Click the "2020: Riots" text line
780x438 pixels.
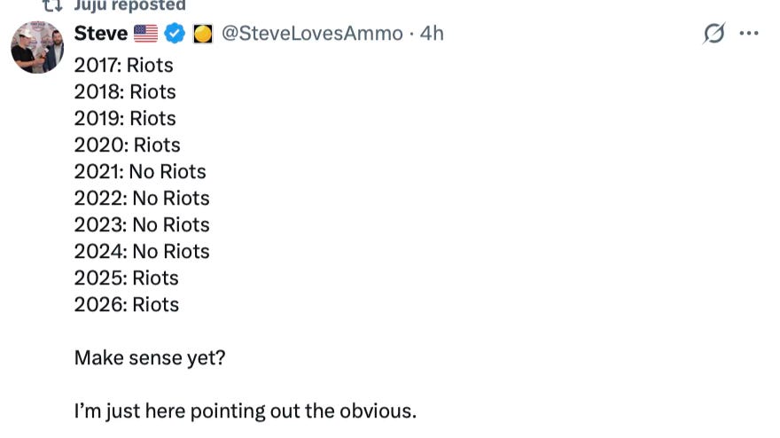tap(127, 145)
